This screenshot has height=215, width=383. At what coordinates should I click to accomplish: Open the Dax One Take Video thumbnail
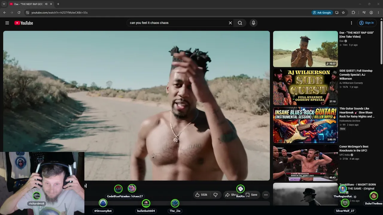(306, 49)
